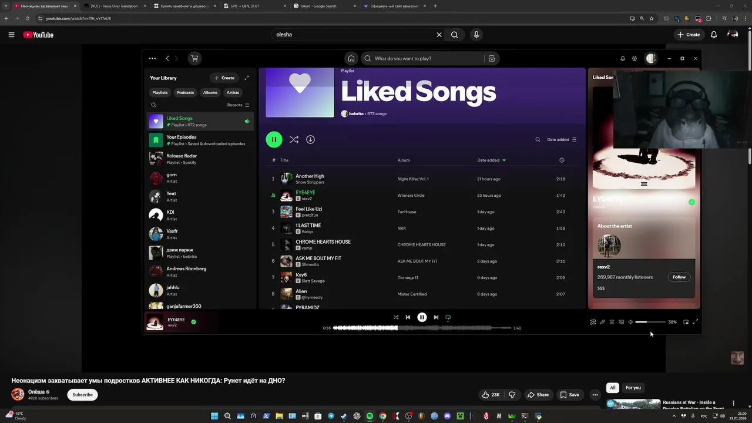Screen dimensions: 752x423
Task: Open the Recents sort dropdown
Action: click(238, 105)
